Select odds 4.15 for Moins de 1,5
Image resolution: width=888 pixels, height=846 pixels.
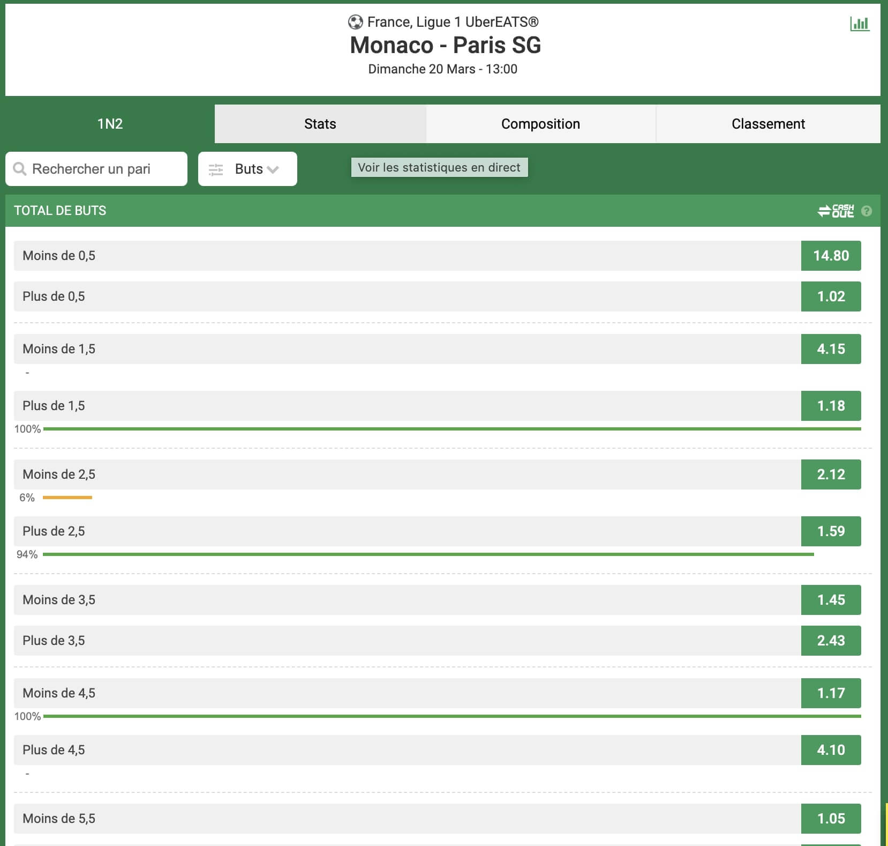point(831,349)
